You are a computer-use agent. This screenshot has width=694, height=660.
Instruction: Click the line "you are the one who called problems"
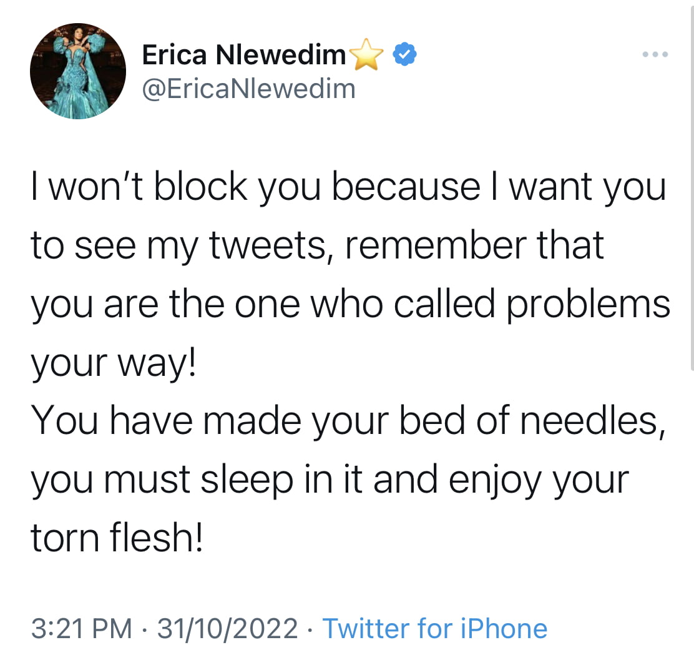[351, 305]
